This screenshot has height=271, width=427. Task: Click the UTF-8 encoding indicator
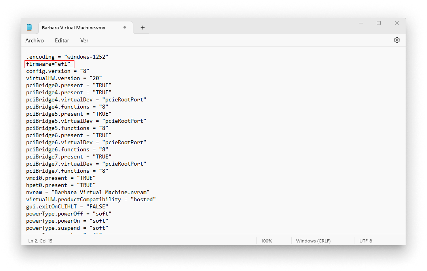pos(366,241)
